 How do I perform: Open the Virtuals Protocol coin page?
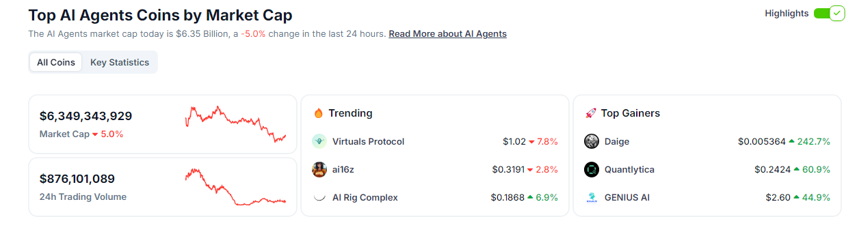click(368, 141)
